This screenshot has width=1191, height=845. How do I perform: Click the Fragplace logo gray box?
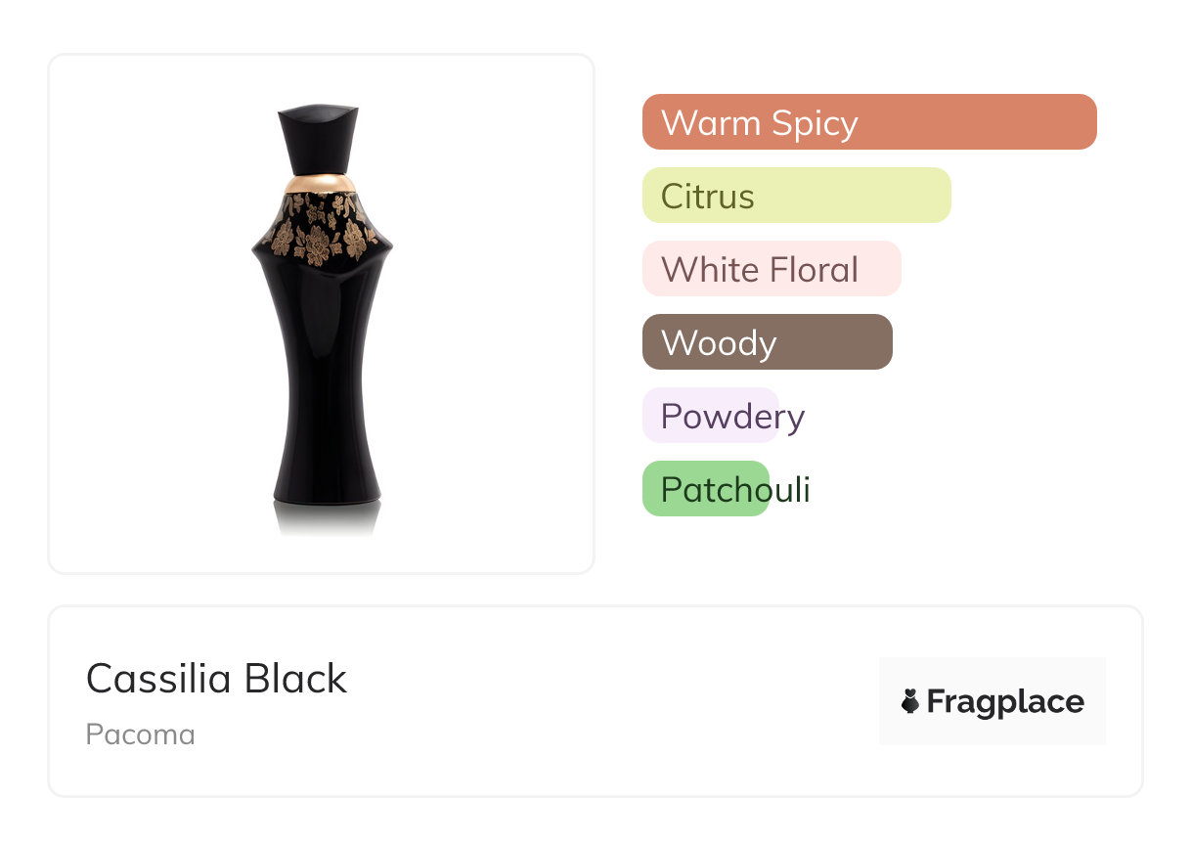click(992, 675)
